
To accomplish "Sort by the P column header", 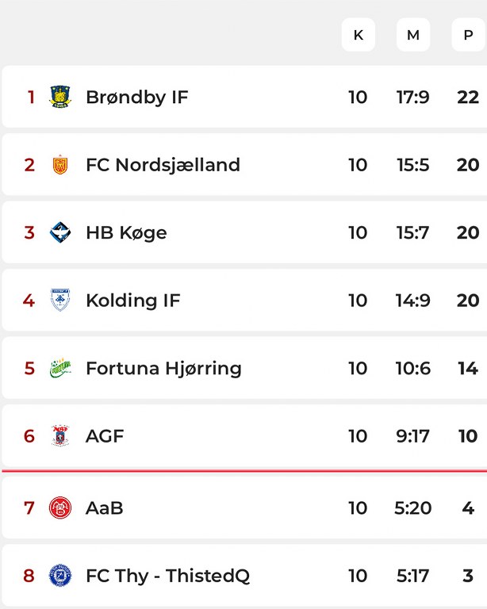I will (x=468, y=35).
